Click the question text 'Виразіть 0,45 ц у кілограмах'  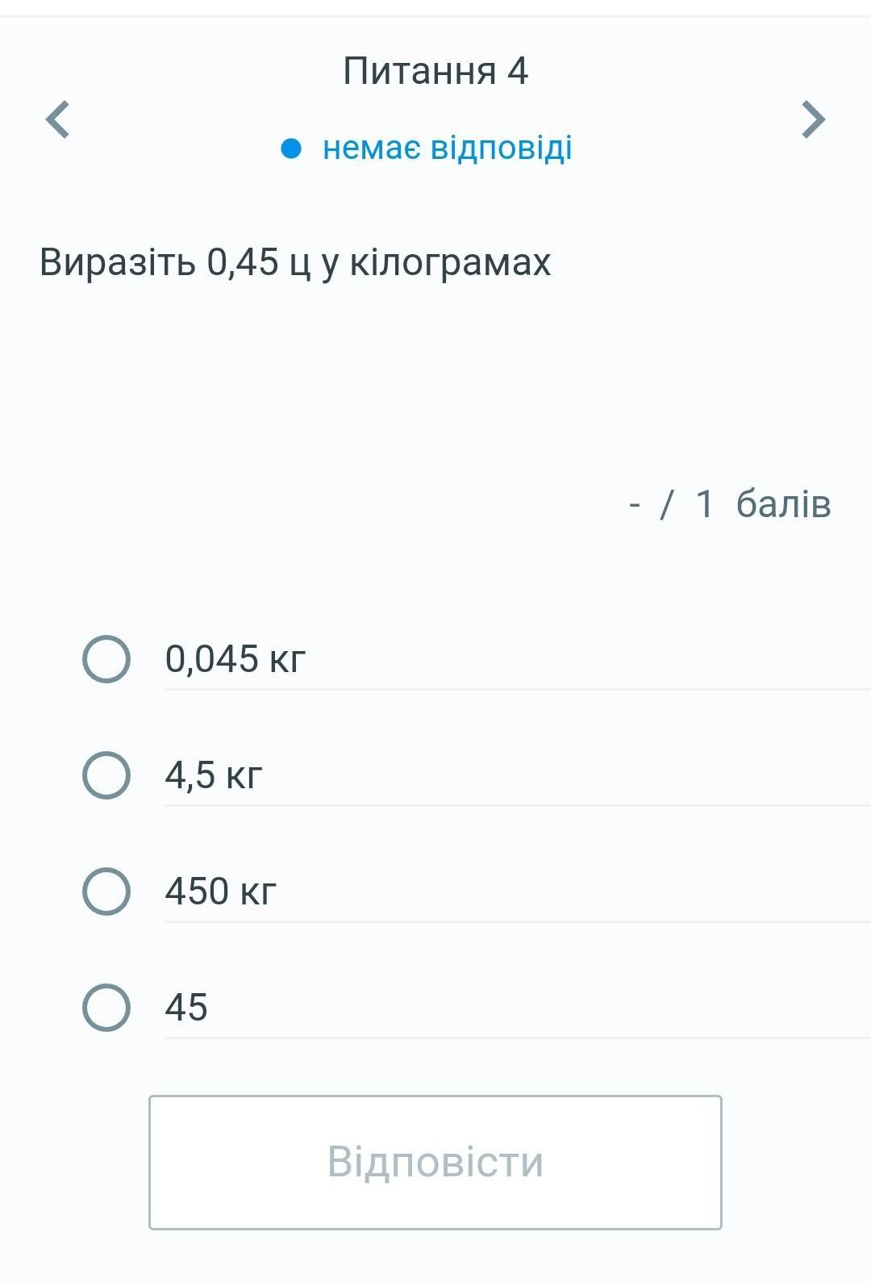click(x=295, y=262)
